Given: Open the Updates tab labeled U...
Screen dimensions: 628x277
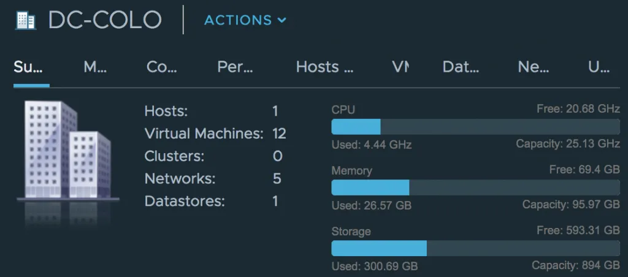Looking at the screenshot, I should [x=599, y=67].
